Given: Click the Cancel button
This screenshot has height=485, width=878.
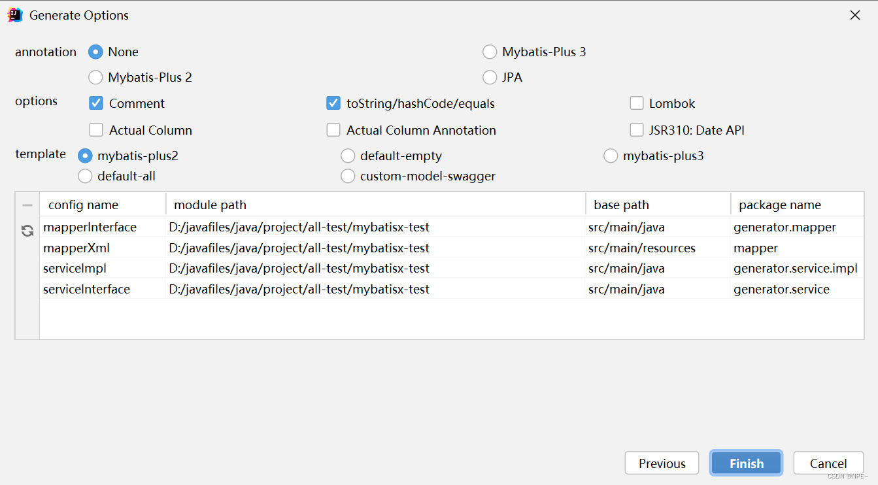Looking at the screenshot, I should click(828, 463).
